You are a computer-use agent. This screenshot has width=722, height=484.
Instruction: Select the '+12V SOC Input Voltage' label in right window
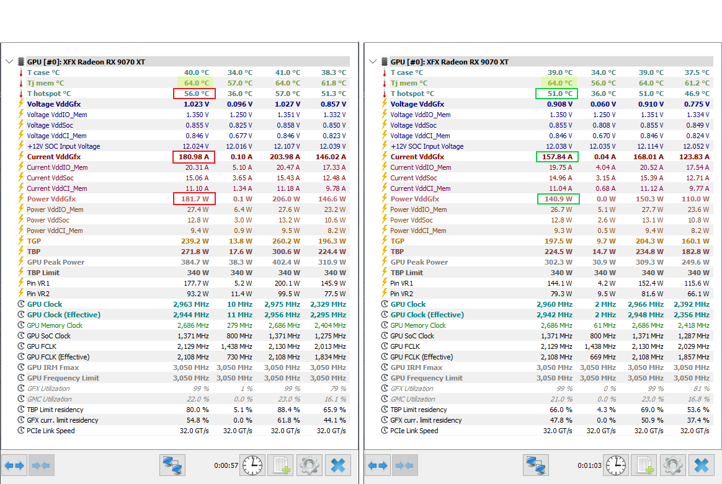427,146
